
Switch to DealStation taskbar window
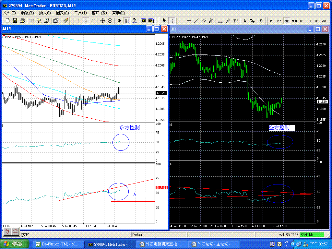[57, 244]
